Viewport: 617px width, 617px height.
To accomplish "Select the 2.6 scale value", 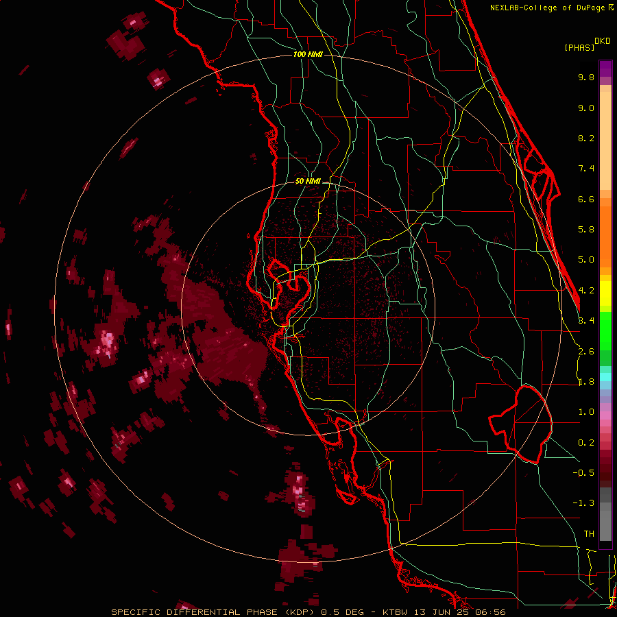I will click(586, 352).
